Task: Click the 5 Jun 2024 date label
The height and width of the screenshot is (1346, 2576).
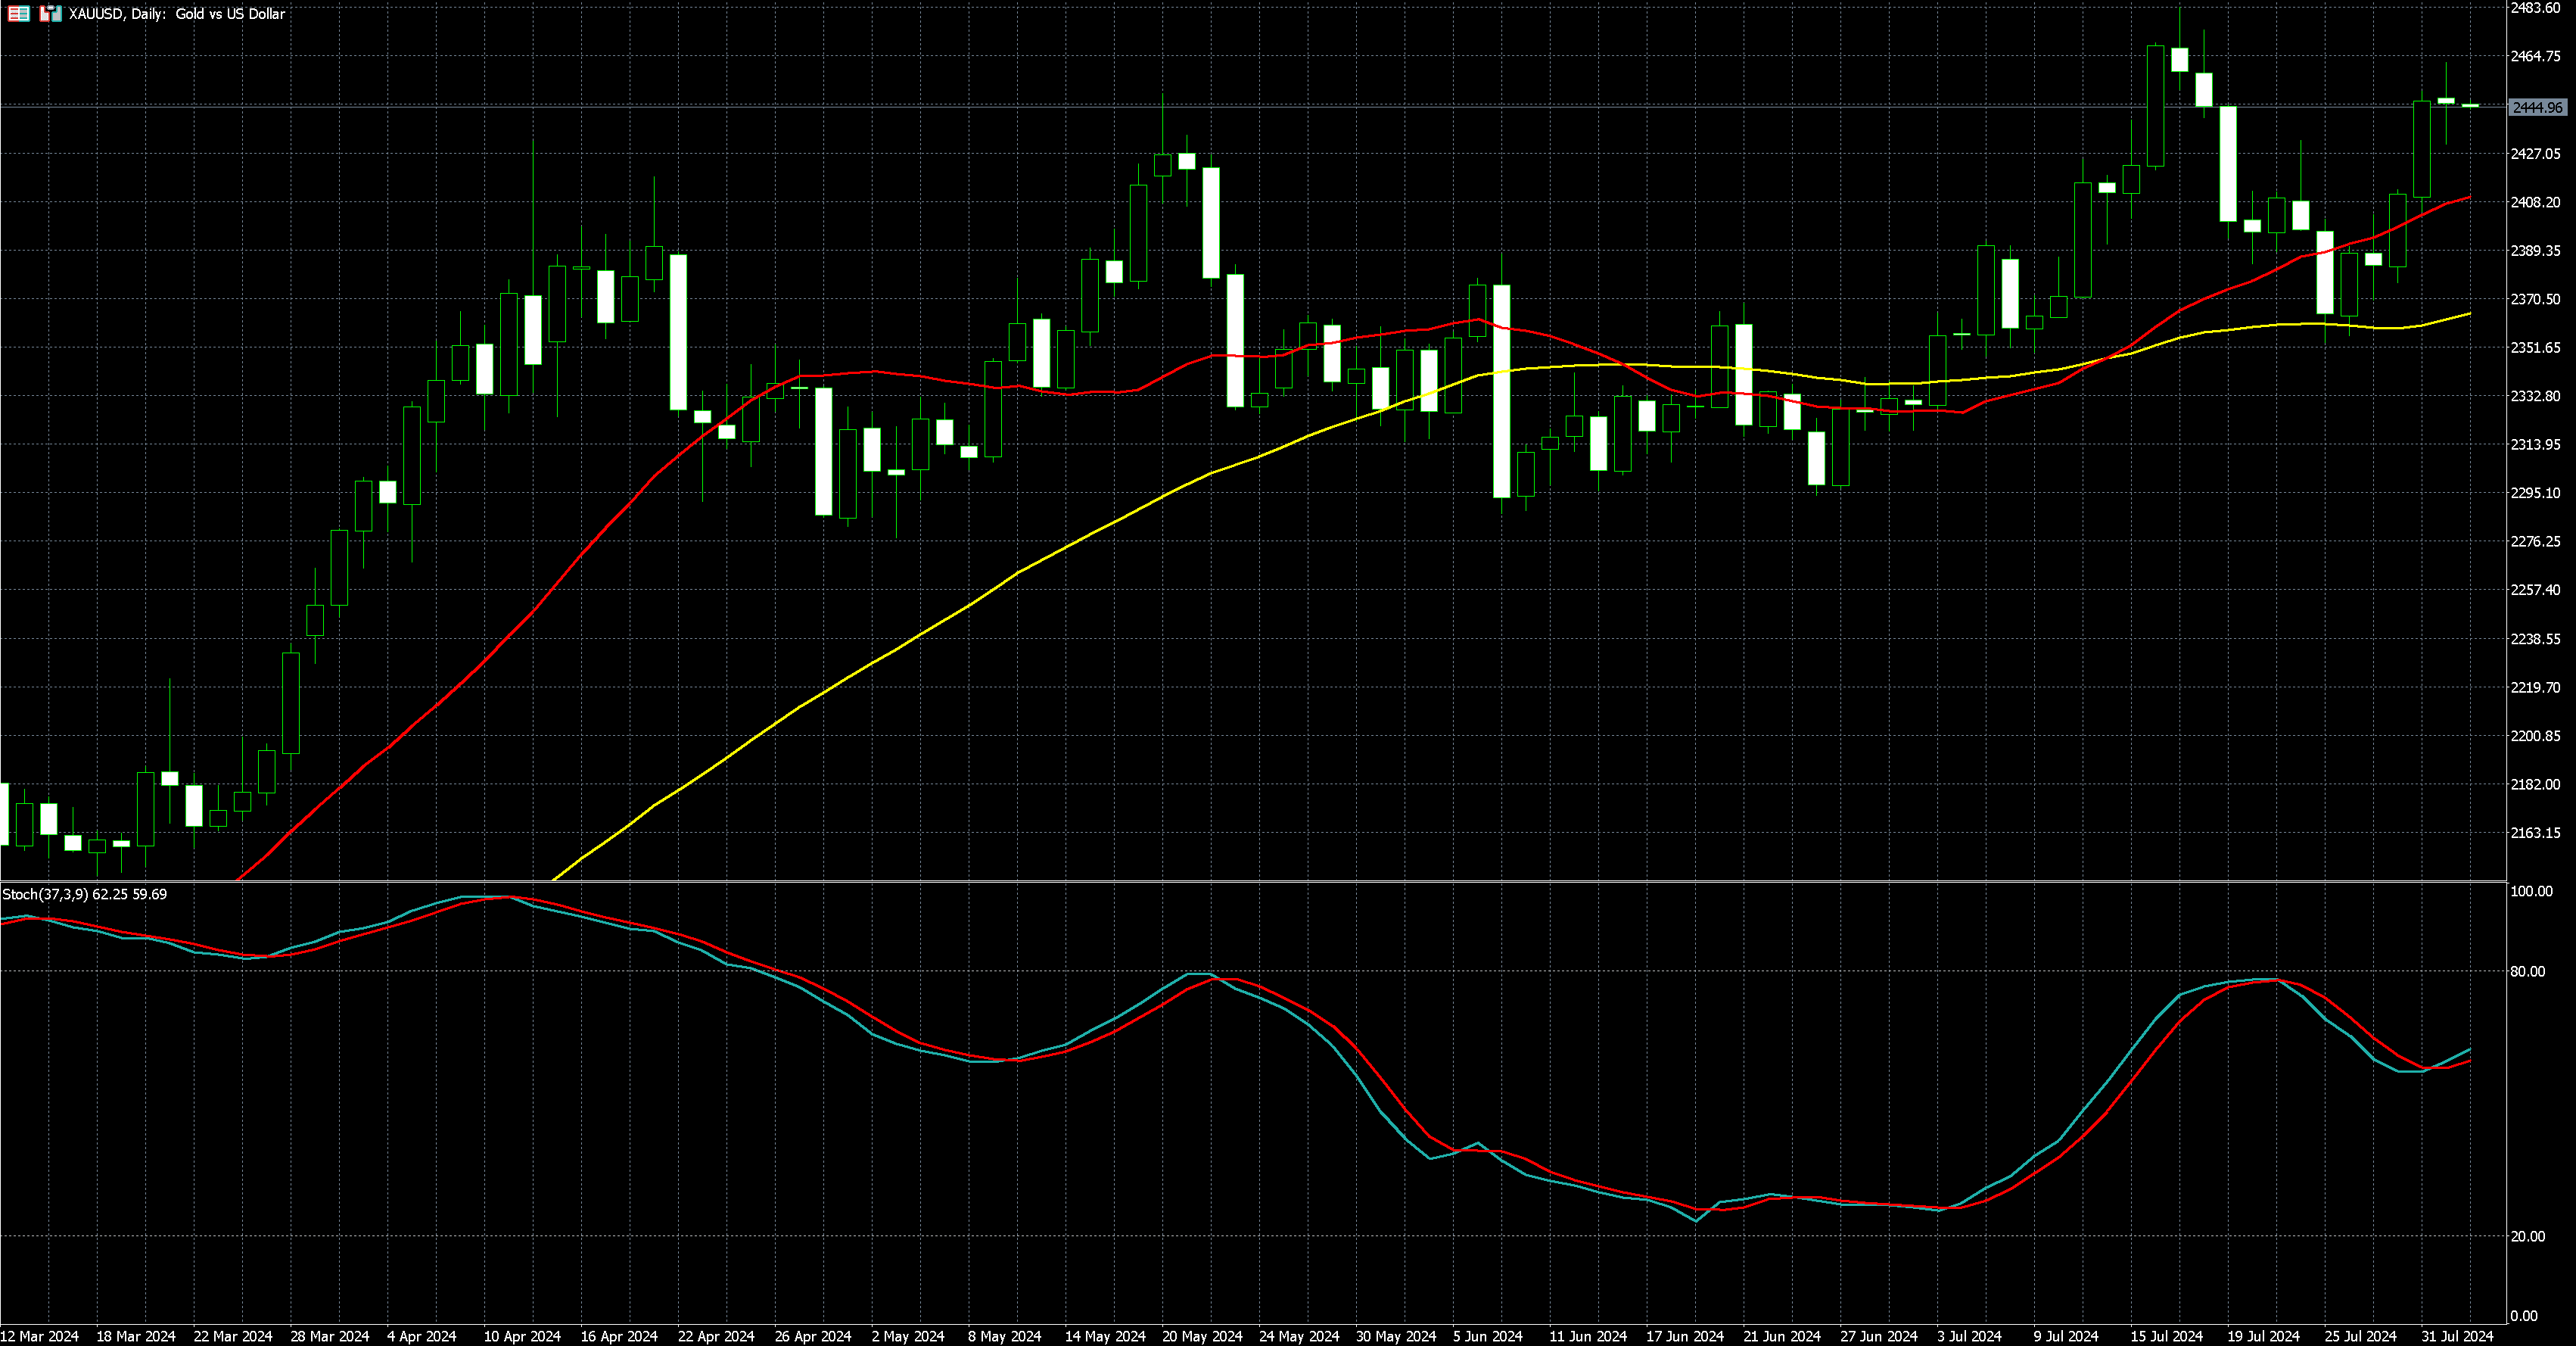Action: (x=1488, y=1336)
